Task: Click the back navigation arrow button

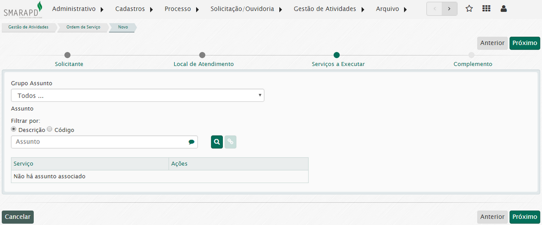Action: pyautogui.click(x=434, y=9)
